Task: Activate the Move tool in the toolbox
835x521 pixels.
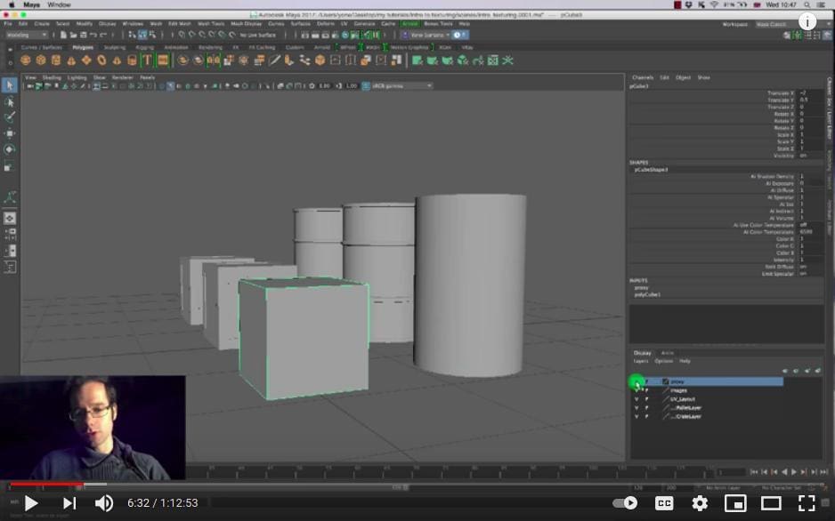Action: click(10, 133)
